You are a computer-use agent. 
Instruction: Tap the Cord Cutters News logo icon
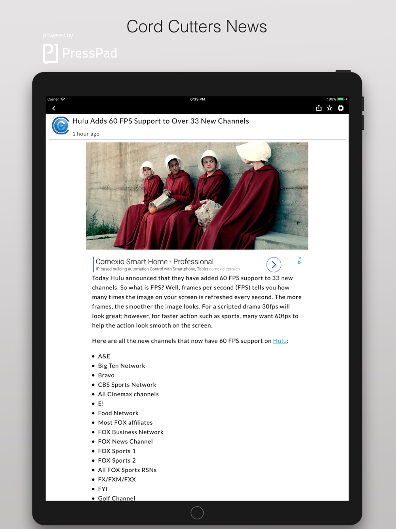pos(61,126)
